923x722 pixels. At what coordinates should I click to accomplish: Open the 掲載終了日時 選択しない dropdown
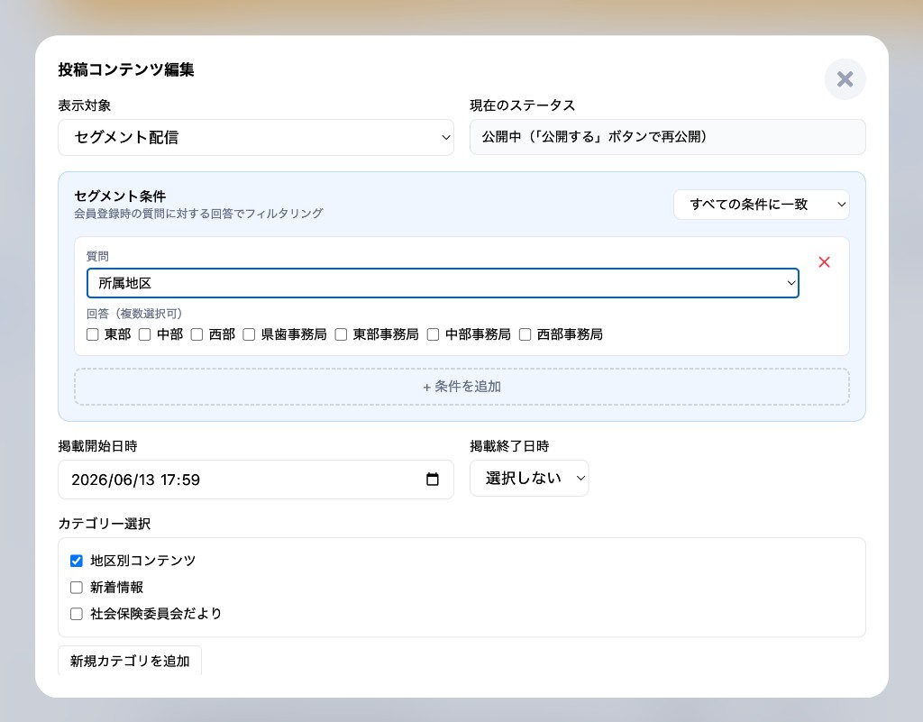click(529, 478)
